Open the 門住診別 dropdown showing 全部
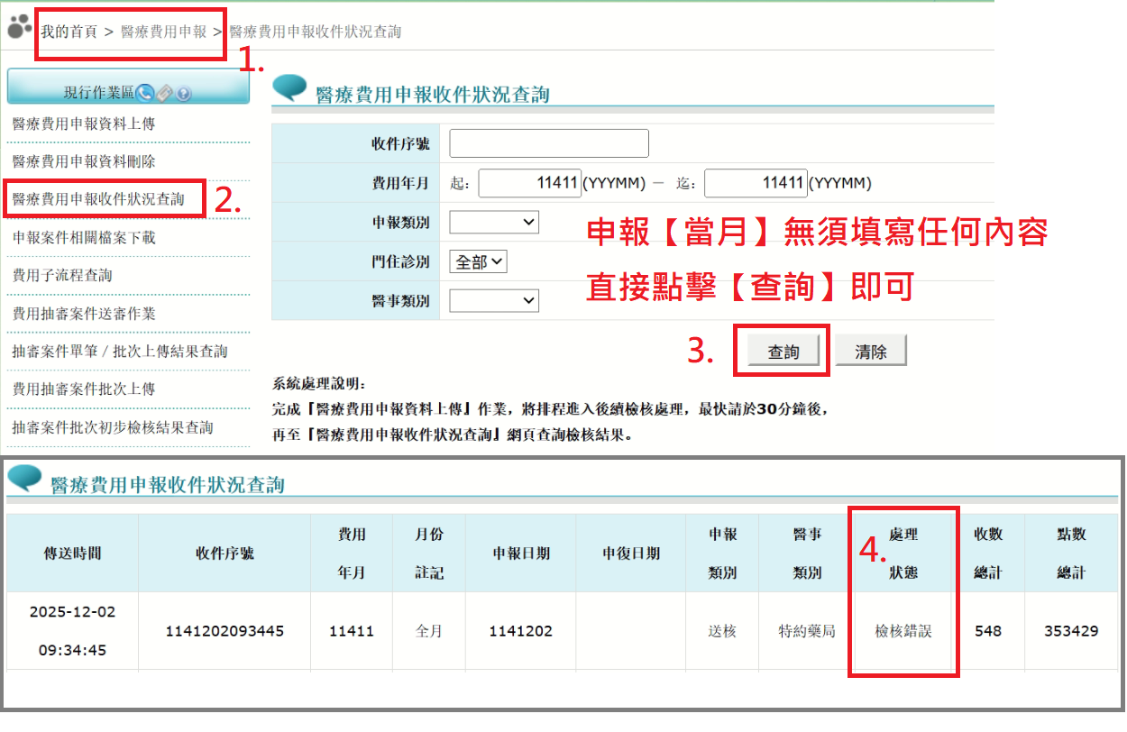Viewport: 1127px width, 732px height. click(x=478, y=261)
